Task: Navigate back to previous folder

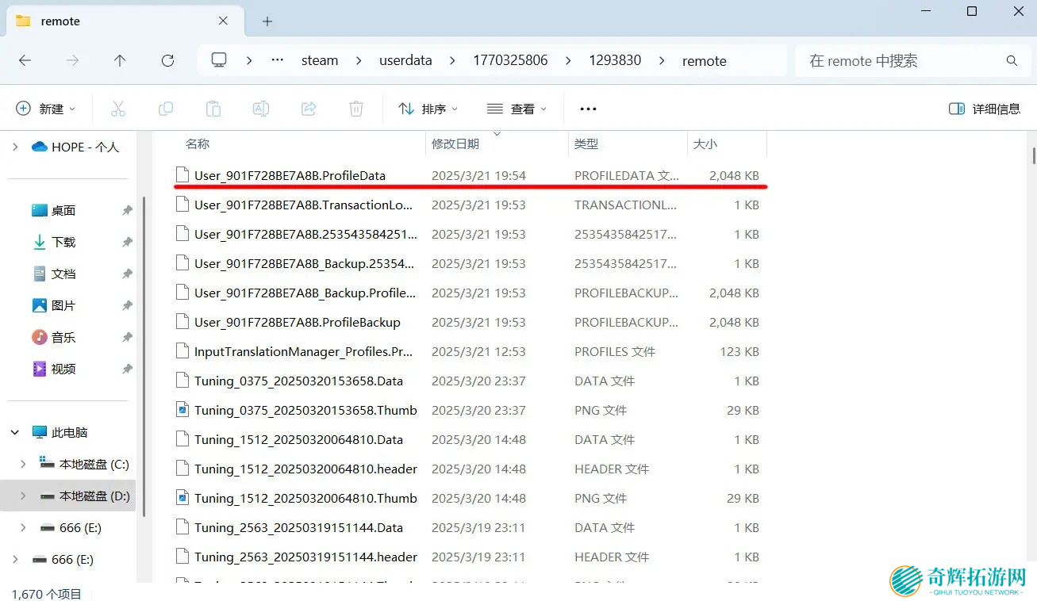Action: pos(25,60)
